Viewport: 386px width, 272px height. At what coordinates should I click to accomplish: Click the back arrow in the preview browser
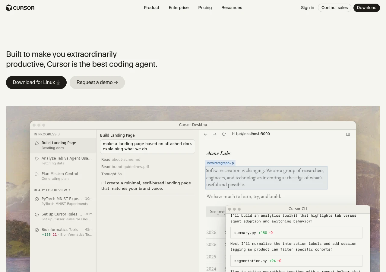(x=206, y=134)
